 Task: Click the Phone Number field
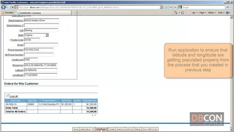click(39, 50)
